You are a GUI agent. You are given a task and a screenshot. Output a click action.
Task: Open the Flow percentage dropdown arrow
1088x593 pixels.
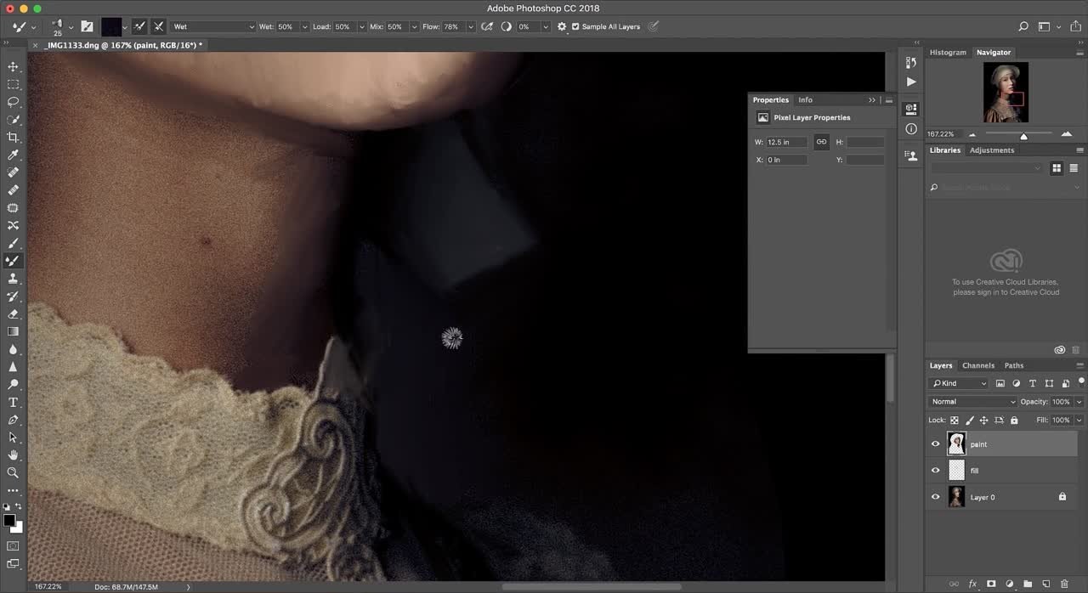pyautogui.click(x=470, y=27)
